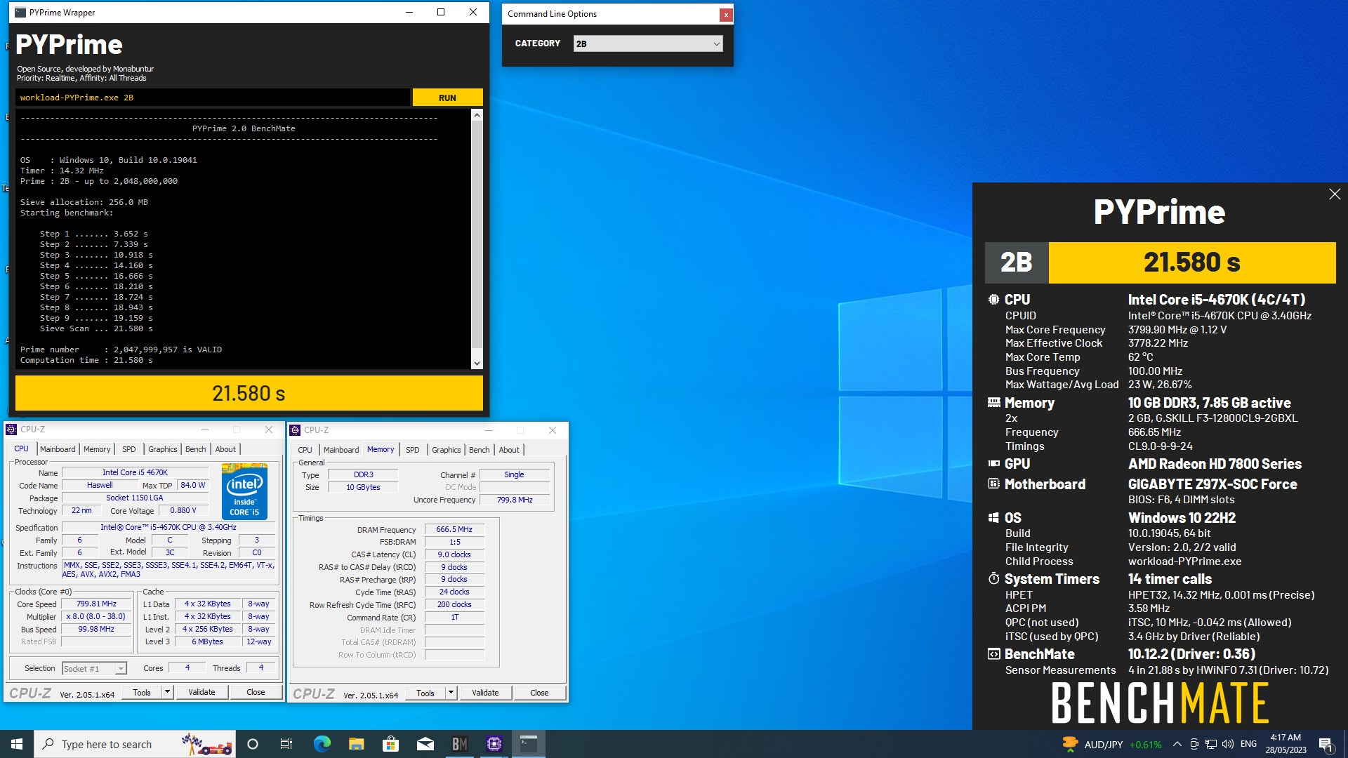Click AUD/JPY taskbar widget
Viewport: 1348px width, 758px height.
1111,744
